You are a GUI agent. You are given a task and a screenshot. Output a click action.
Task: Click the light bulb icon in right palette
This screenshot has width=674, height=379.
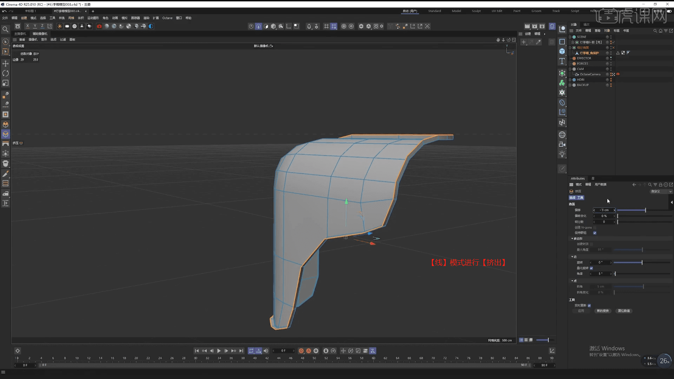pos(562,154)
